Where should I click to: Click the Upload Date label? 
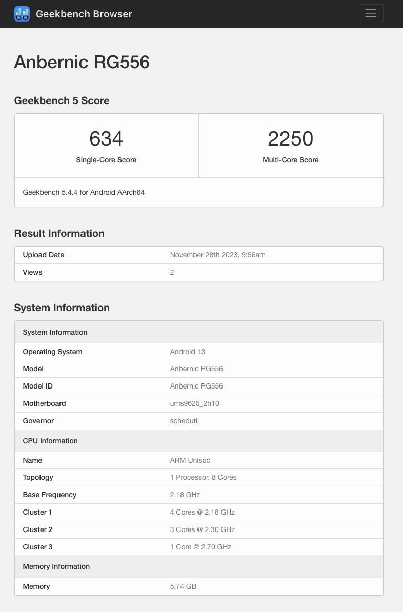(x=44, y=255)
